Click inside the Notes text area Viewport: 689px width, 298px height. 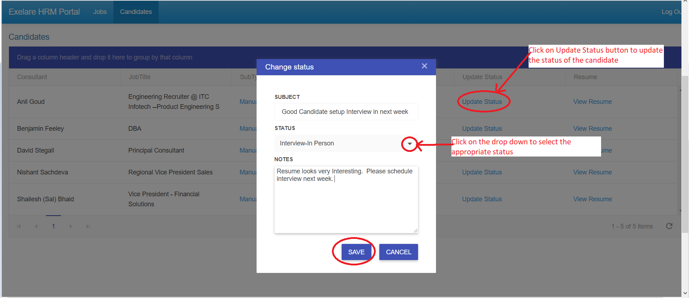[x=346, y=200]
